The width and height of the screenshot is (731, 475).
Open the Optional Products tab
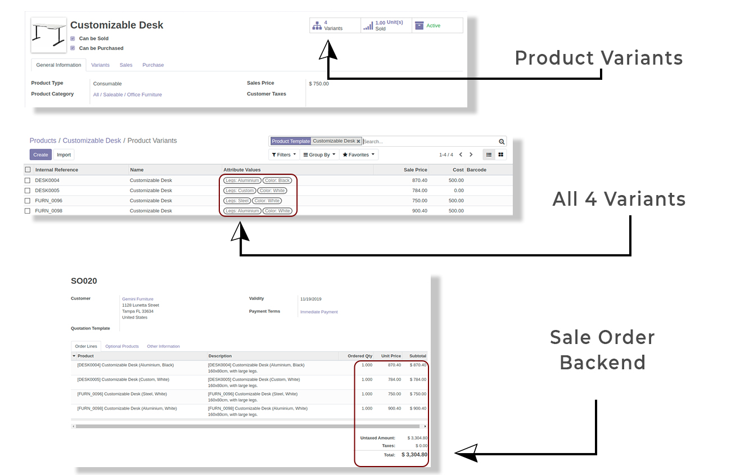tap(122, 346)
